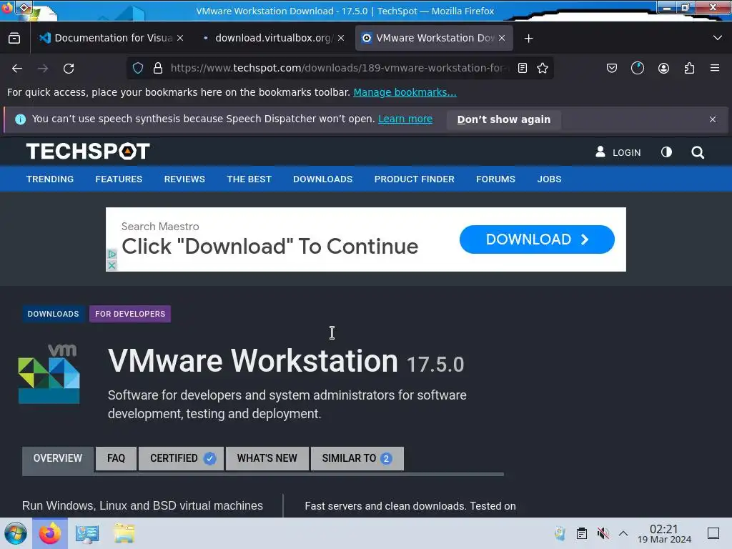Screen dimensions: 732x549
Task: Click Don't show again button
Action: tap(504, 119)
